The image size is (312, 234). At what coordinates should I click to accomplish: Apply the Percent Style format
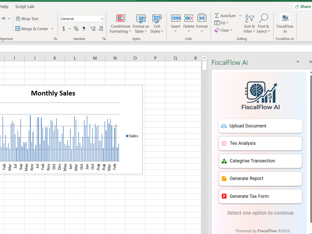[76, 29]
